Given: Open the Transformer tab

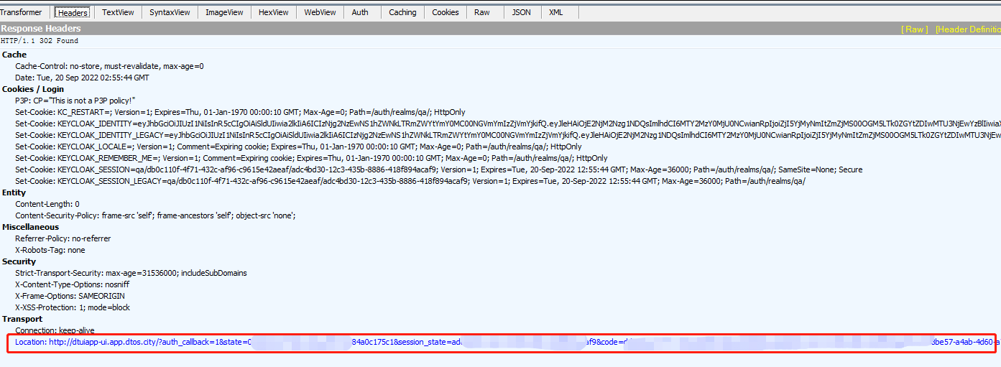Looking at the screenshot, I should [22, 12].
